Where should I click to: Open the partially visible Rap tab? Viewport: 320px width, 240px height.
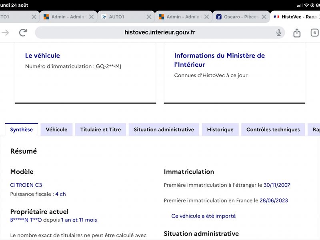coord(314,130)
